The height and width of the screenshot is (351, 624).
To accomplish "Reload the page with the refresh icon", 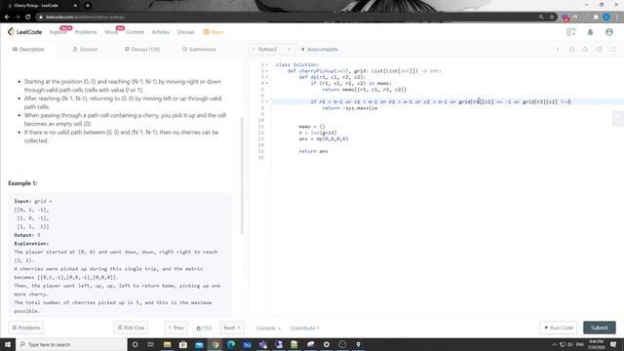I will tap(28, 18).
